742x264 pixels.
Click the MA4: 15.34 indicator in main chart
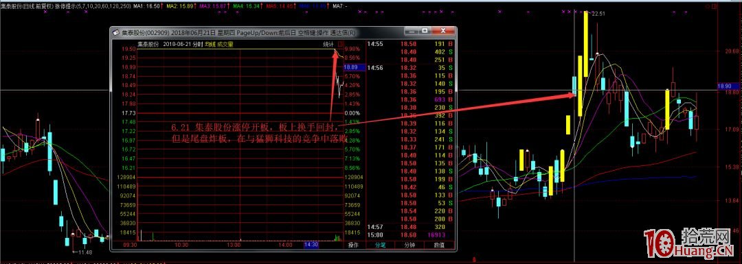coord(249,7)
